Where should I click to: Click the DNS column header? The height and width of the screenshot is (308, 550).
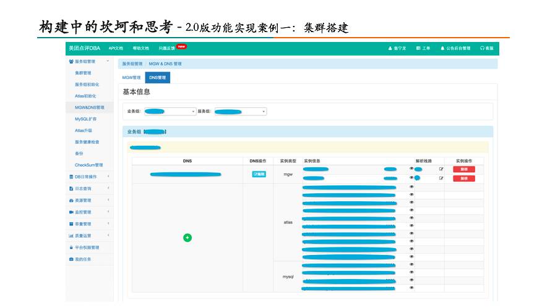point(187,161)
